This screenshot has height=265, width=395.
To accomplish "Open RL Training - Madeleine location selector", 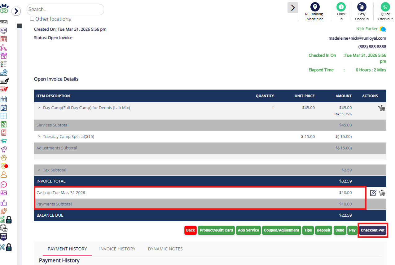I will 315,12.
